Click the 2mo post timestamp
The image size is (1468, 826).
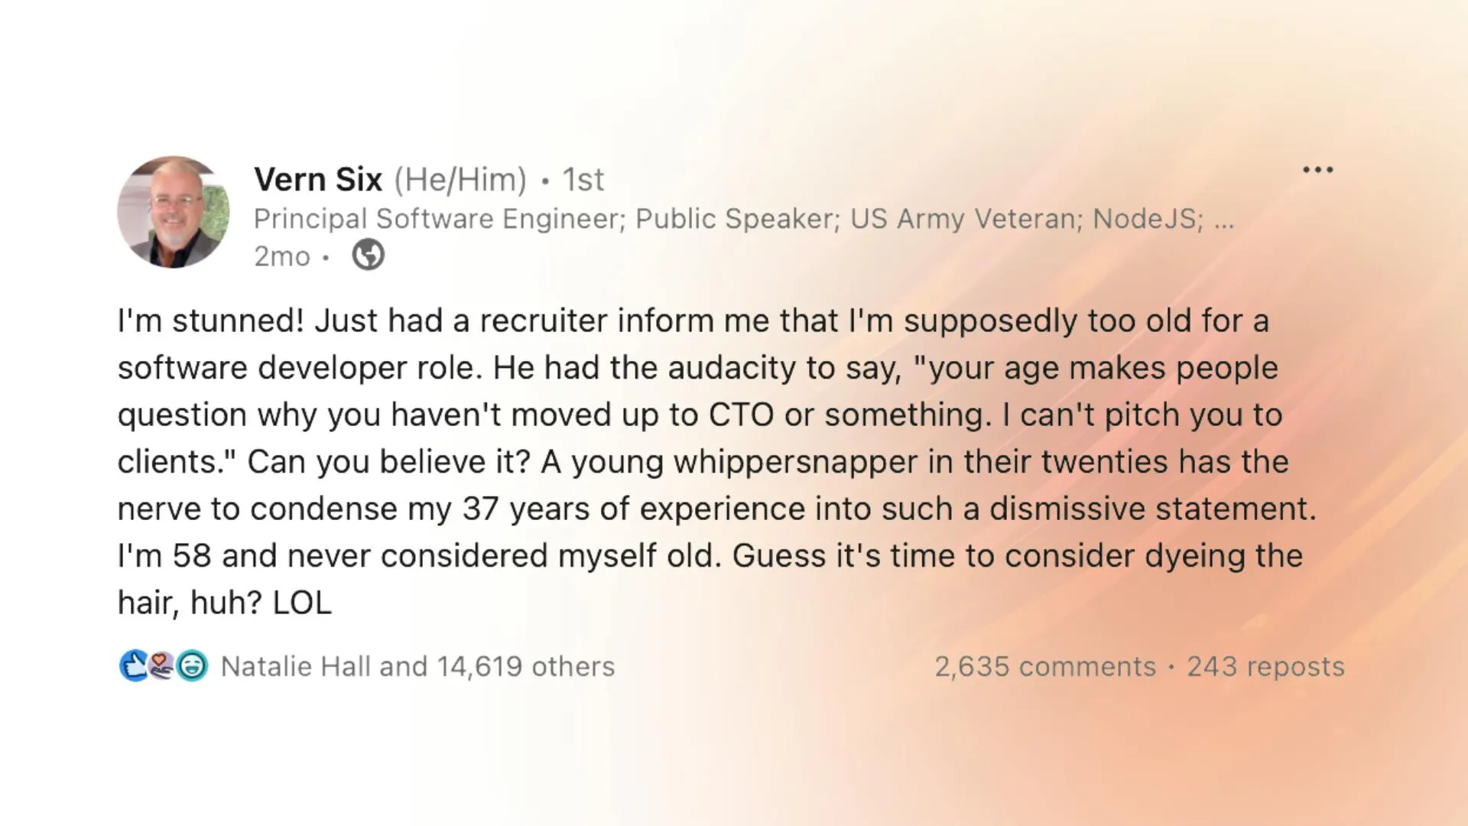point(281,257)
